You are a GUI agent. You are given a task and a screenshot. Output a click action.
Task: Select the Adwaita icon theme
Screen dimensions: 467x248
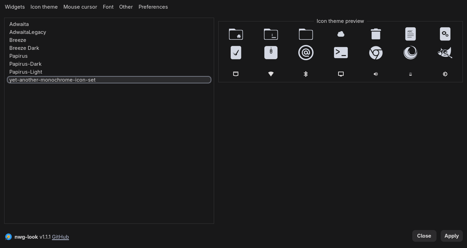click(109, 24)
